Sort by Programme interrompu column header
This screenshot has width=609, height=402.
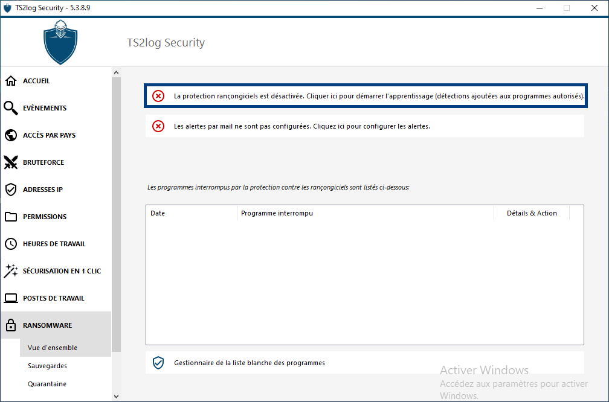coord(366,213)
